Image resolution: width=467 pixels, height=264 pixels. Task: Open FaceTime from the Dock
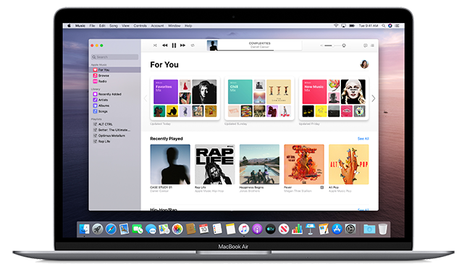[138, 229]
